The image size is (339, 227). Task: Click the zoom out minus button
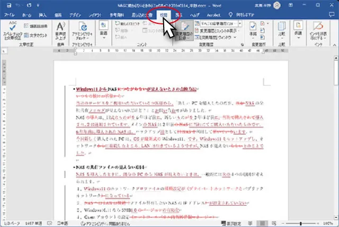(x=282, y=223)
